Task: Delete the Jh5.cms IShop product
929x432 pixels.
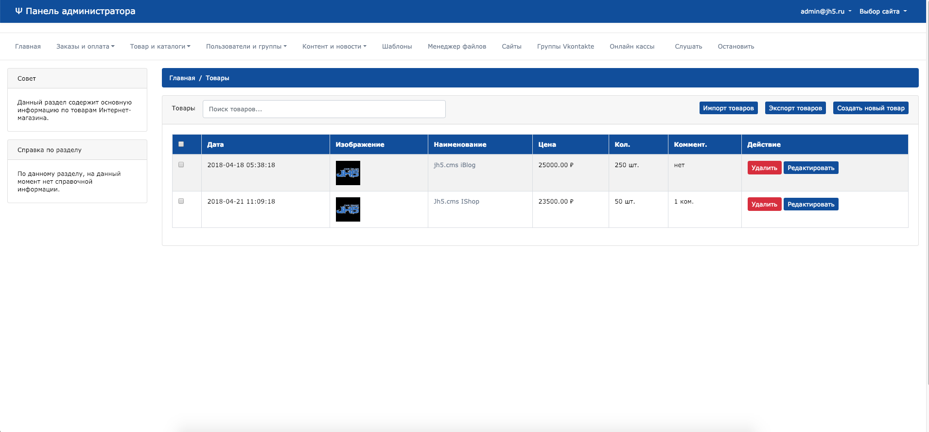Action: tap(764, 204)
